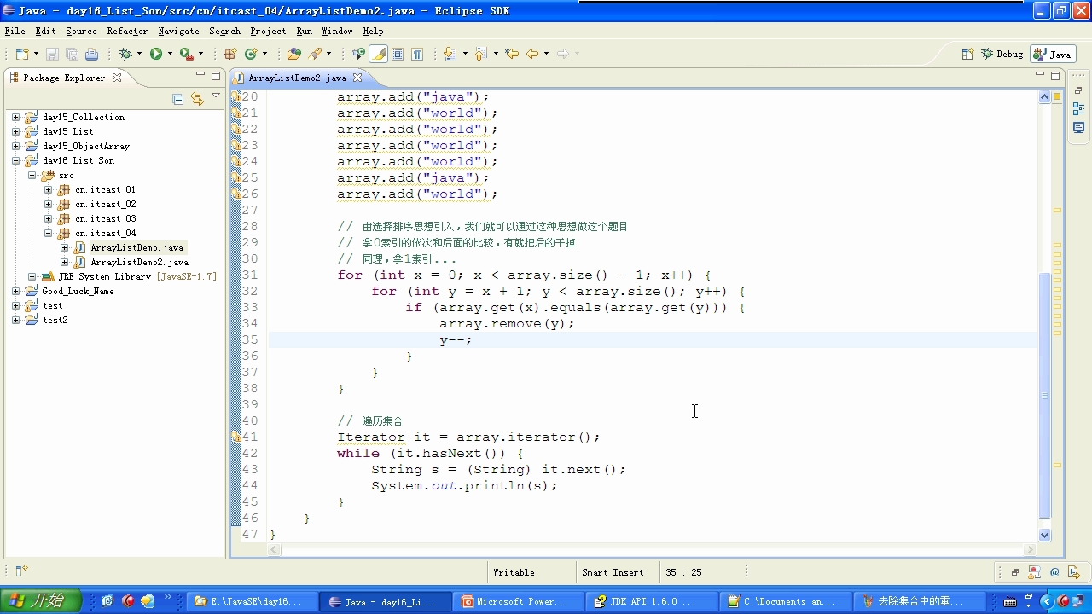Image resolution: width=1092 pixels, height=614 pixels.
Task: Start Debug with the bug icon
Action: (x=125, y=54)
